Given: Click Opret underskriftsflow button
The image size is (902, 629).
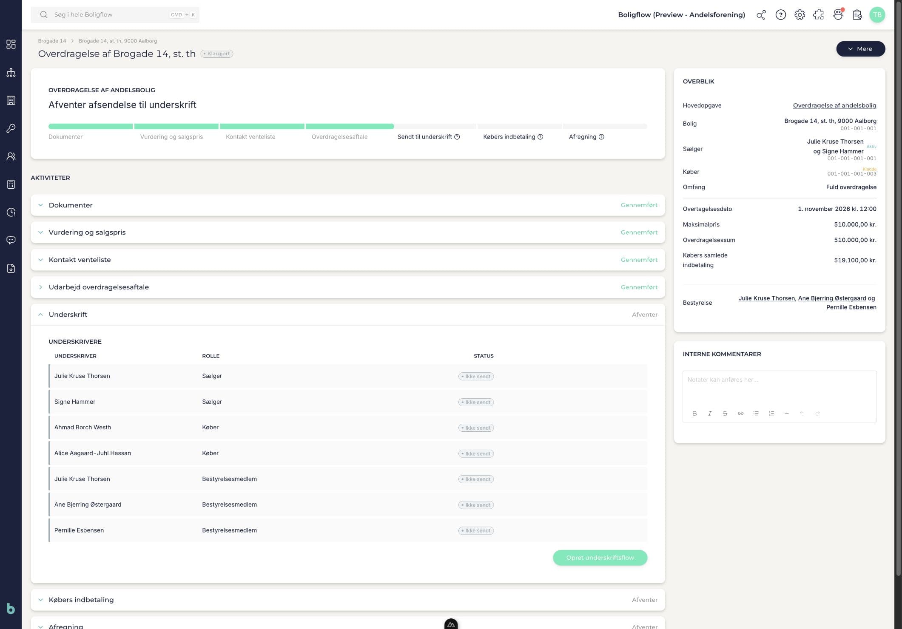Looking at the screenshot, I should (600, 558).
